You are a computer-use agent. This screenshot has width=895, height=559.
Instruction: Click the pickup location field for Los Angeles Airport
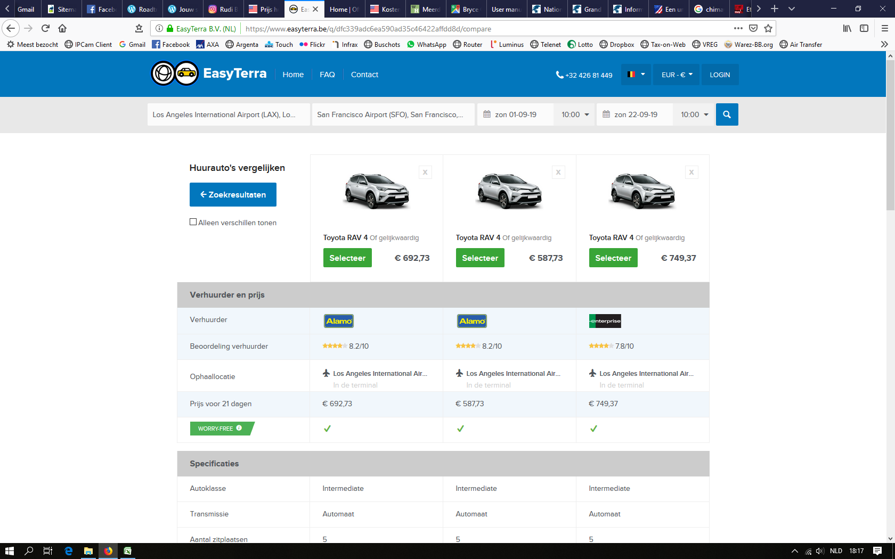coord(229,114)
